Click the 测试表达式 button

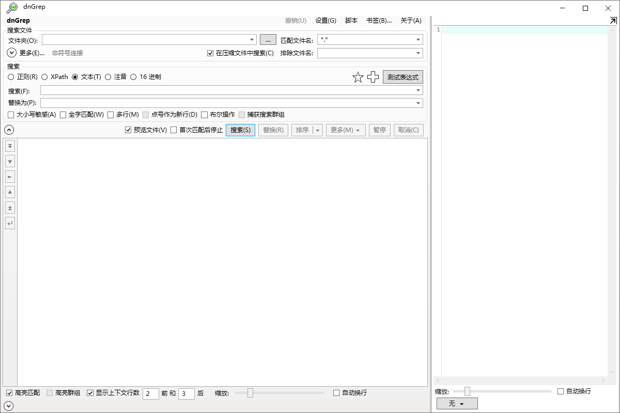(x=402, y=76)
